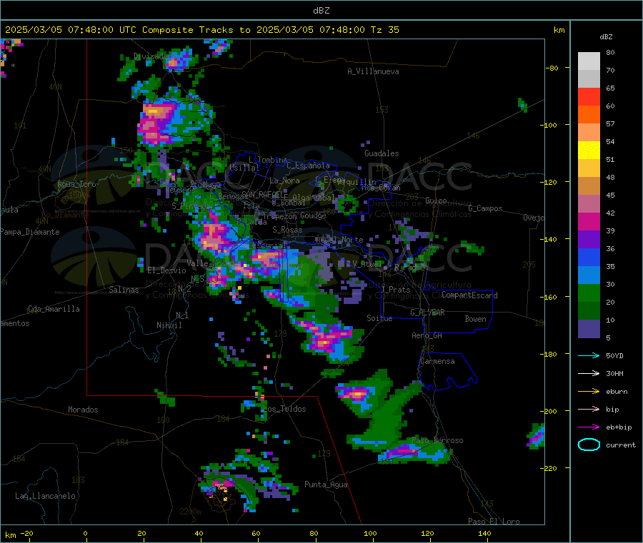Click the La_Nora location label
This screenshot has width=643, height=543.
284,181
